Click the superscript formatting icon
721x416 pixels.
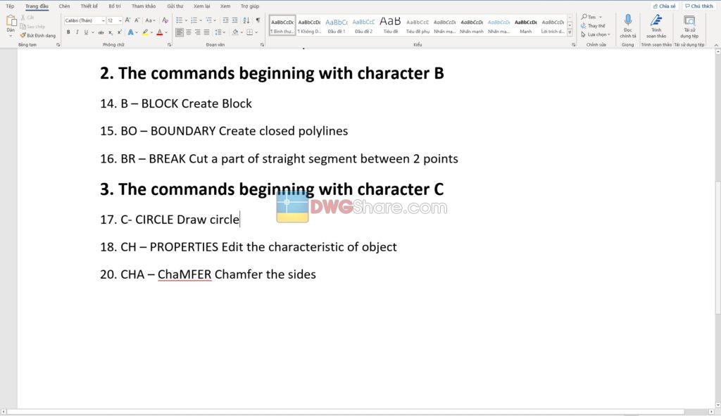(118, 32)
